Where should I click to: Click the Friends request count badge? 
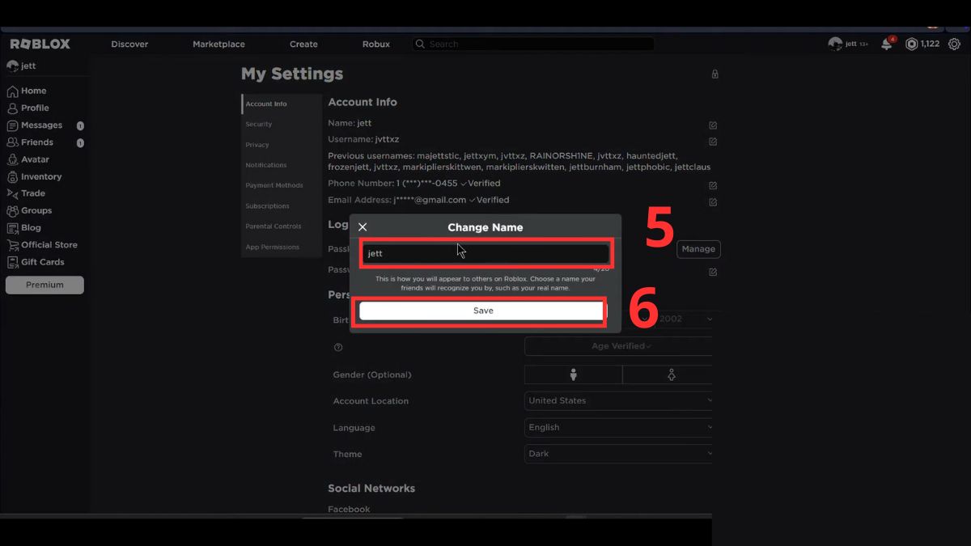tap(80, 143)
